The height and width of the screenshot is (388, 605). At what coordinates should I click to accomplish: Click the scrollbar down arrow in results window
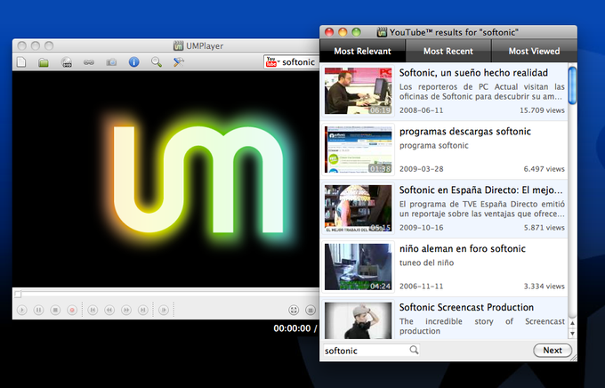(573, 333)
